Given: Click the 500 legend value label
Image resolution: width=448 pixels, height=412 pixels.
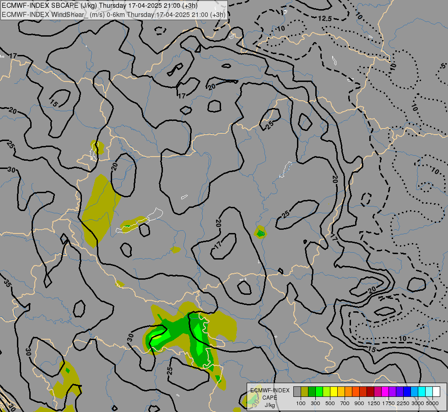Looking at the screenshot, I should [x=330, y=403].
